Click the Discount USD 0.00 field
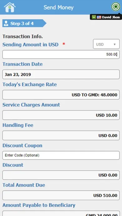This screenshot has height=216, width=122. (x=61, y=175)
